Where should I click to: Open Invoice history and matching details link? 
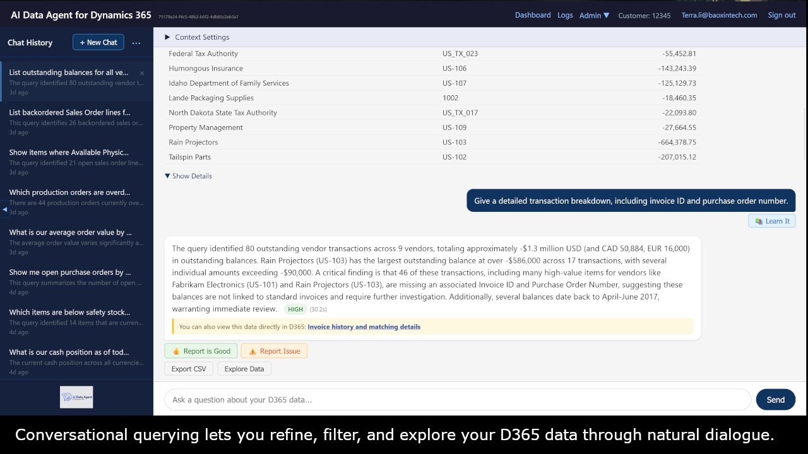click(x=364, y=327)
